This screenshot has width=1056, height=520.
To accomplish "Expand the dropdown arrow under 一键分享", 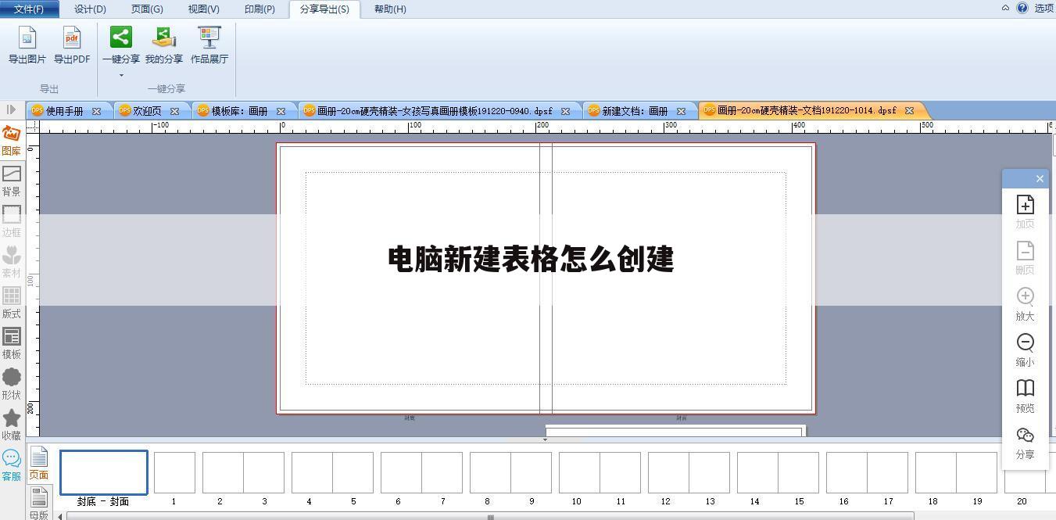I will pos(120,74).
